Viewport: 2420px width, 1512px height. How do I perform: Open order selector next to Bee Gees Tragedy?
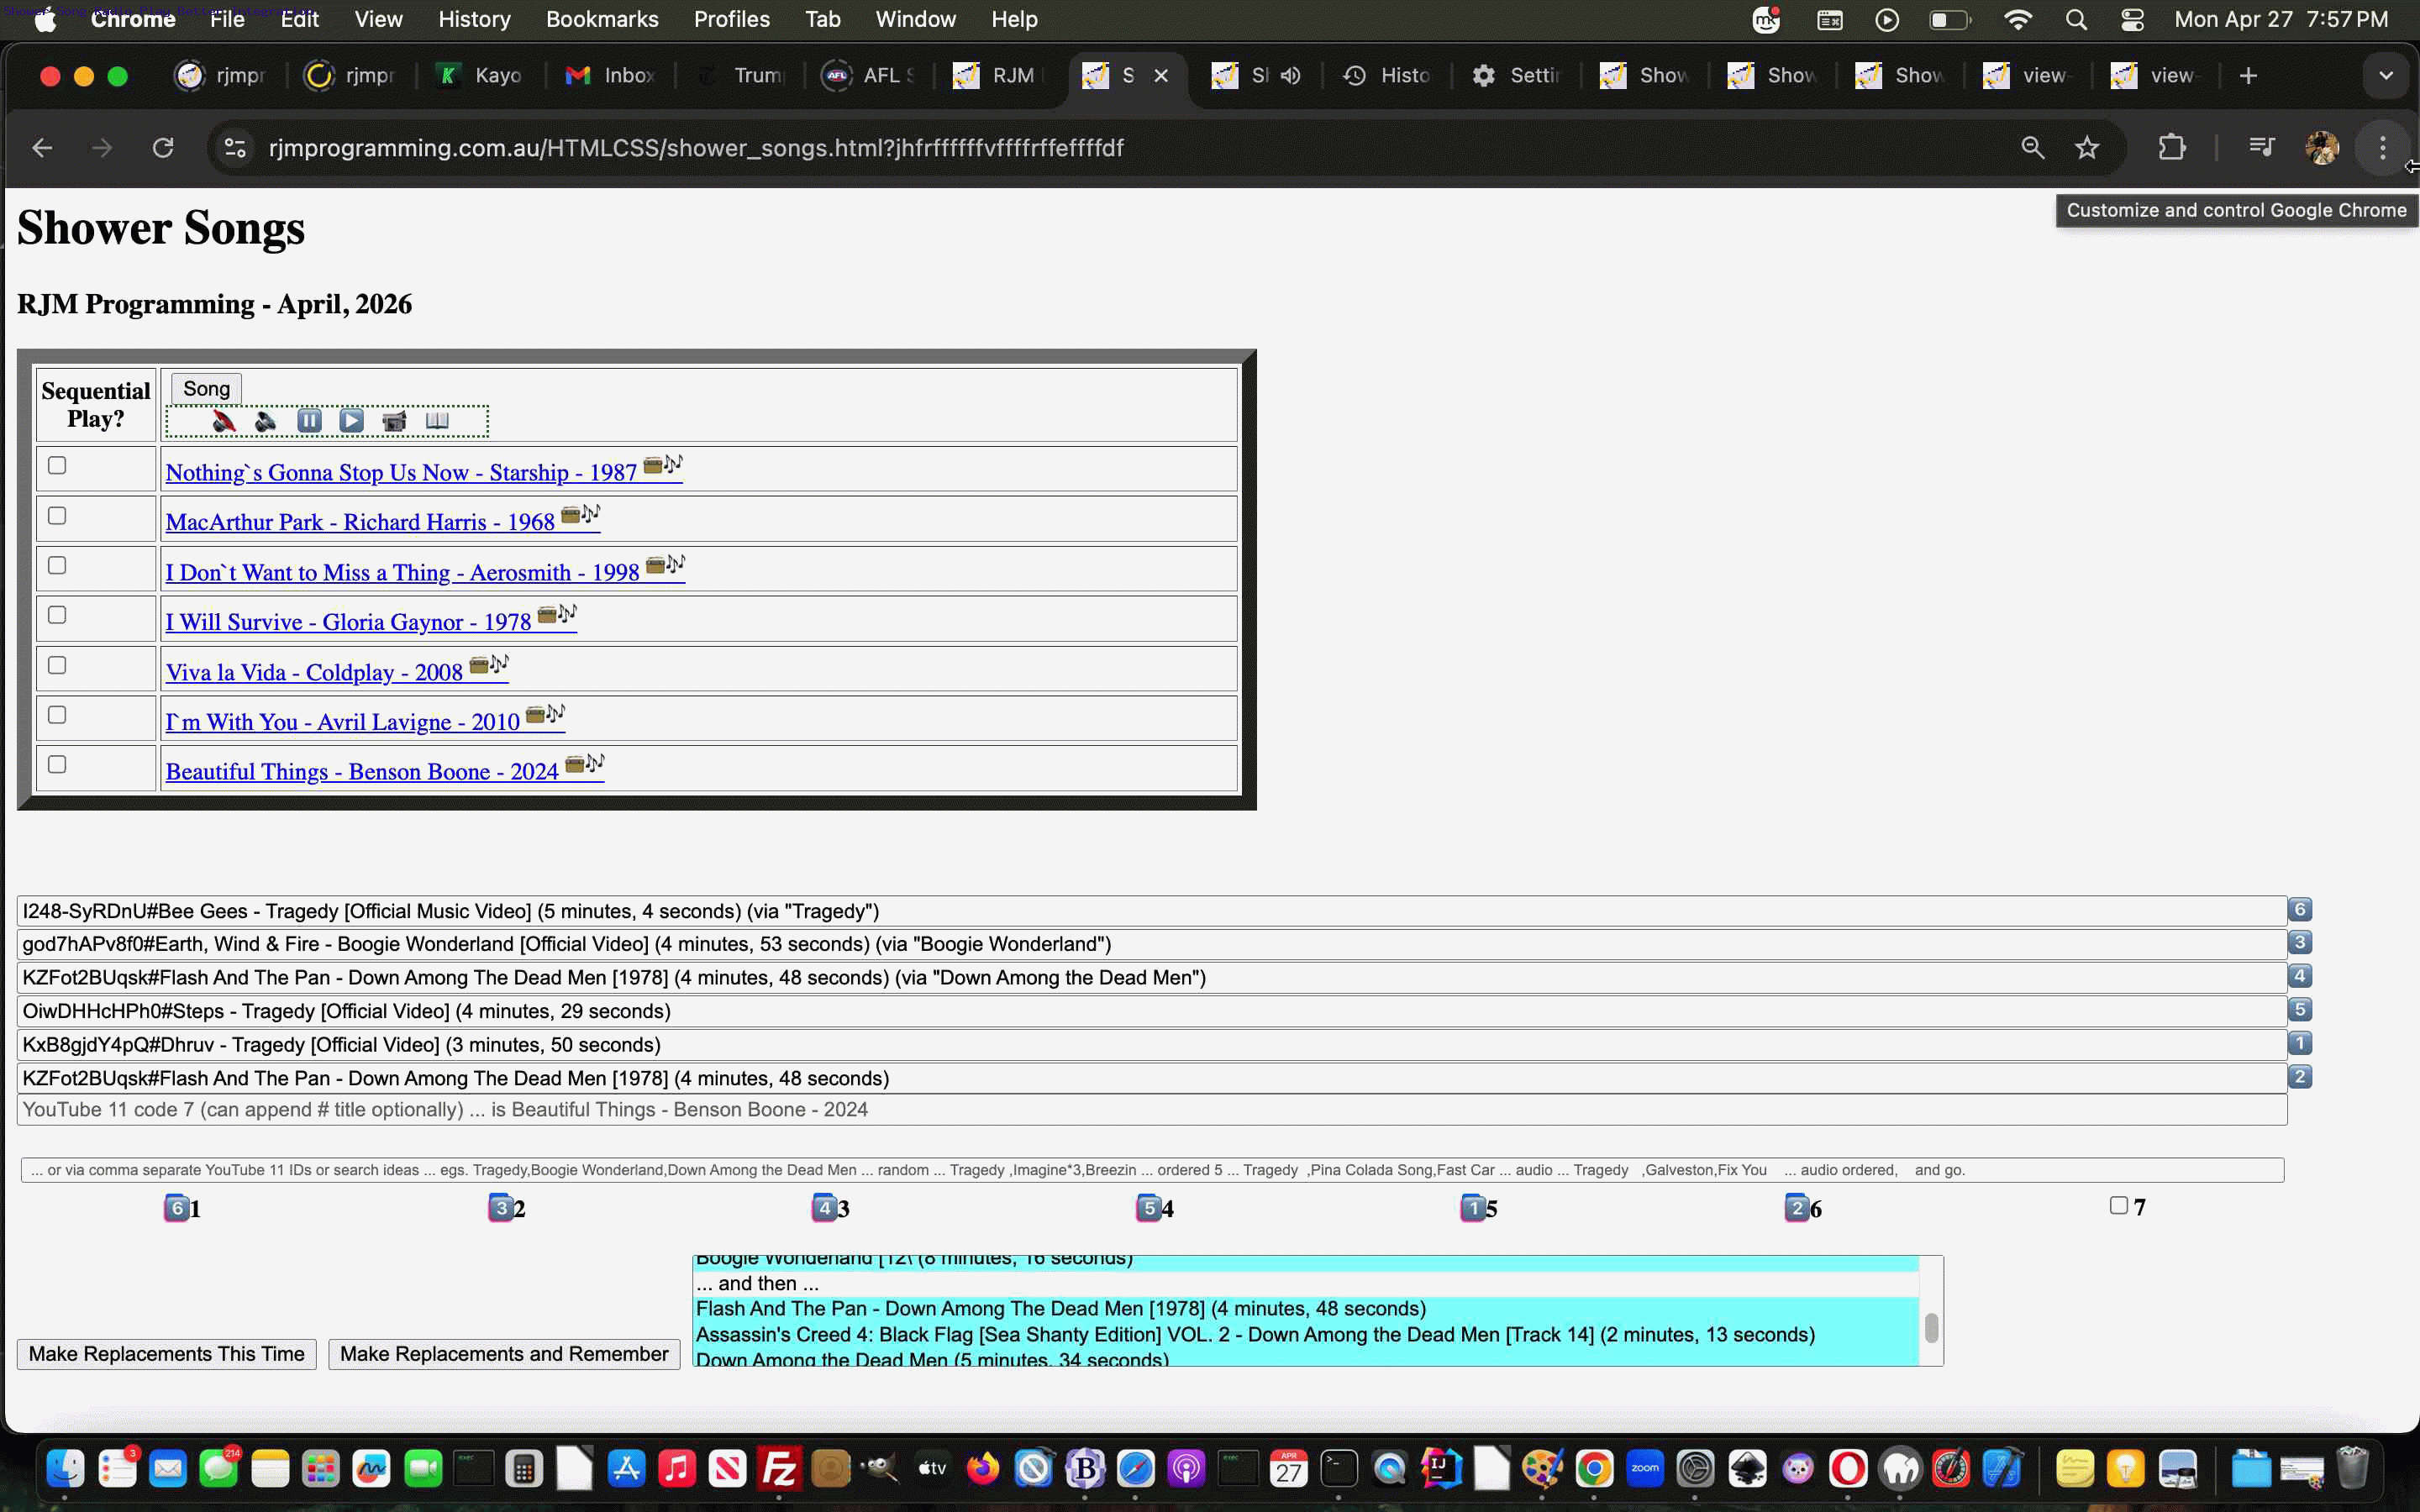pyautogui.click(x=2300, y=909)
